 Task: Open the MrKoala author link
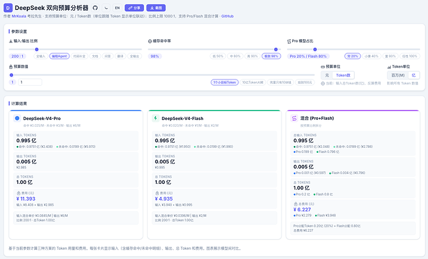[x=19, y=16]
